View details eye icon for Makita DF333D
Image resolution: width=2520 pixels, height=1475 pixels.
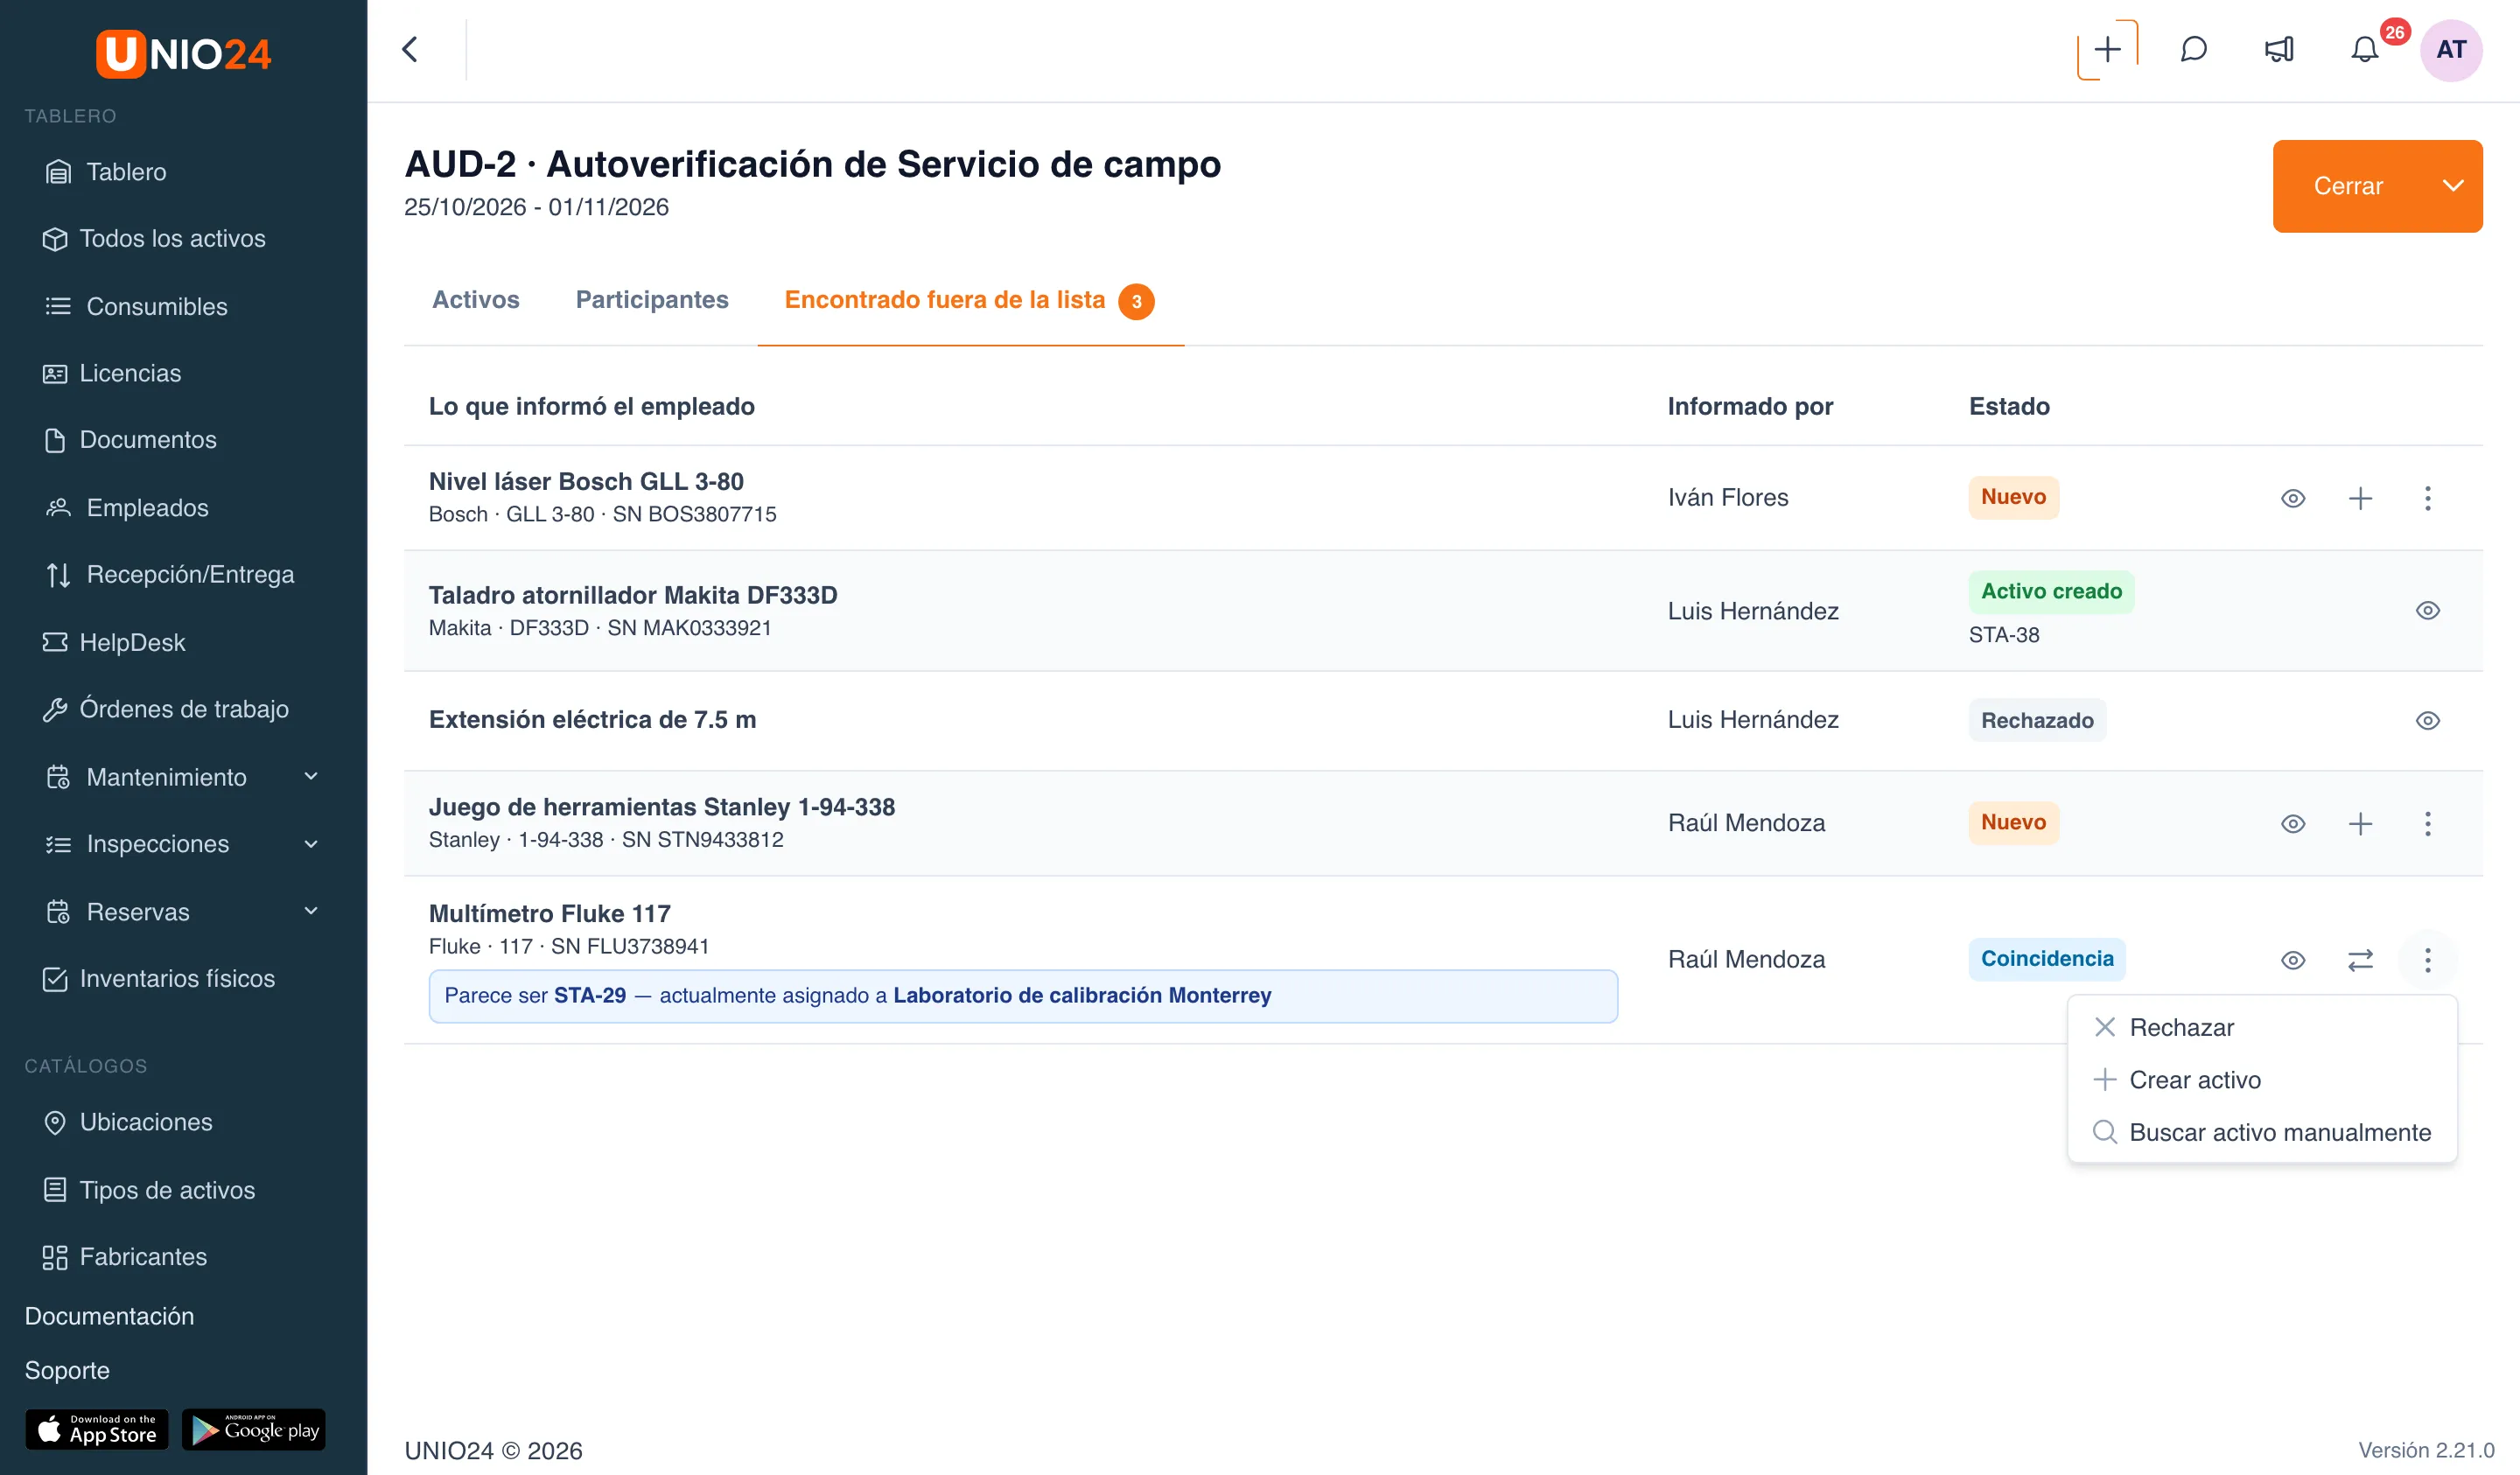point(2427,610)
